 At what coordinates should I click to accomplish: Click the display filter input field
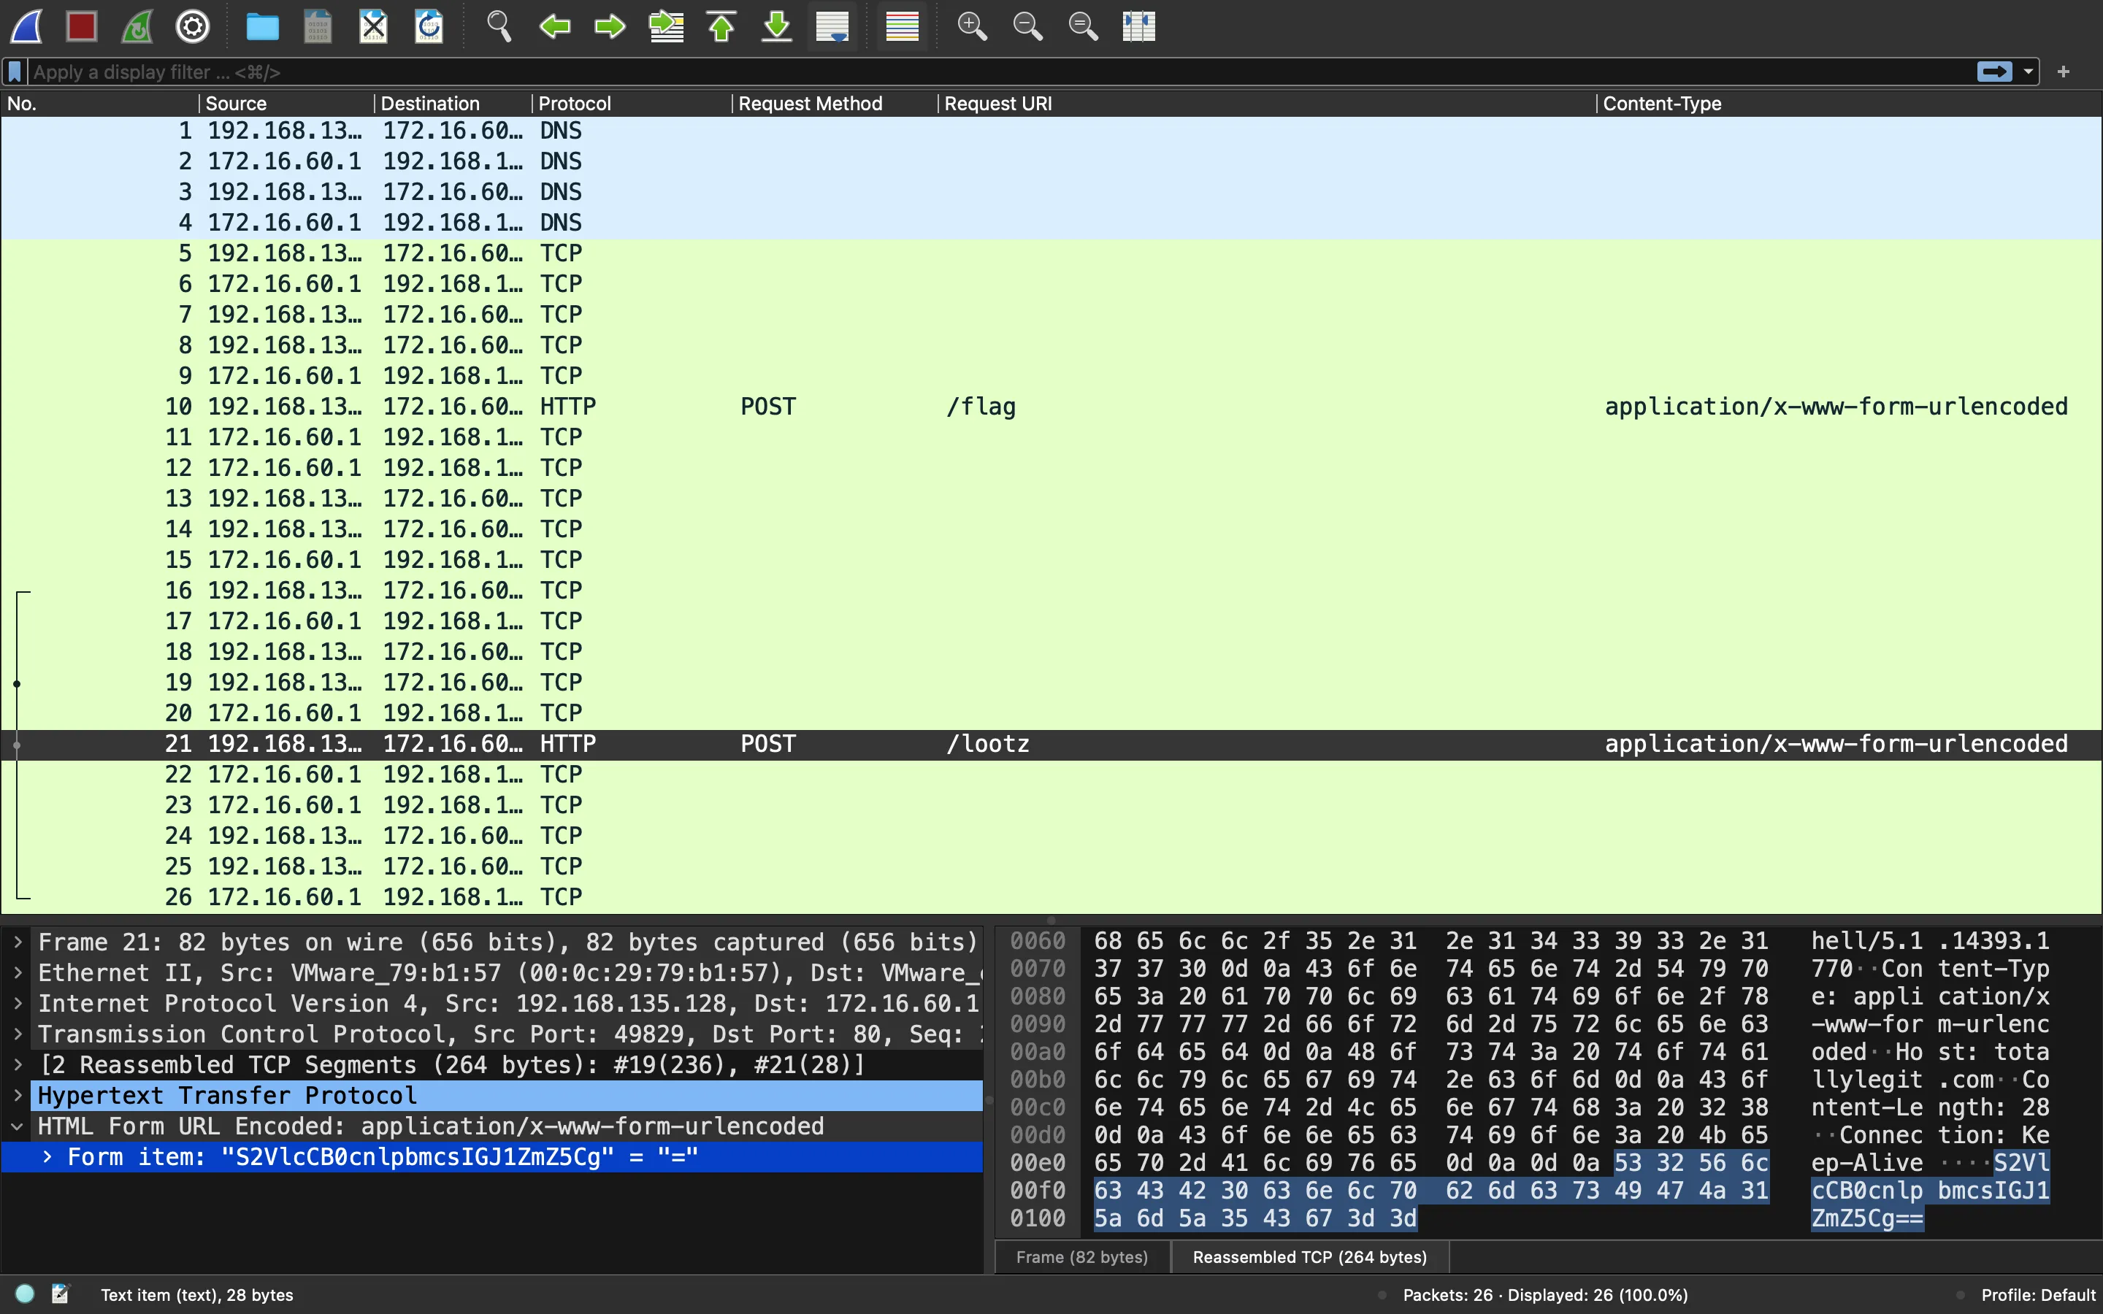1000,72
